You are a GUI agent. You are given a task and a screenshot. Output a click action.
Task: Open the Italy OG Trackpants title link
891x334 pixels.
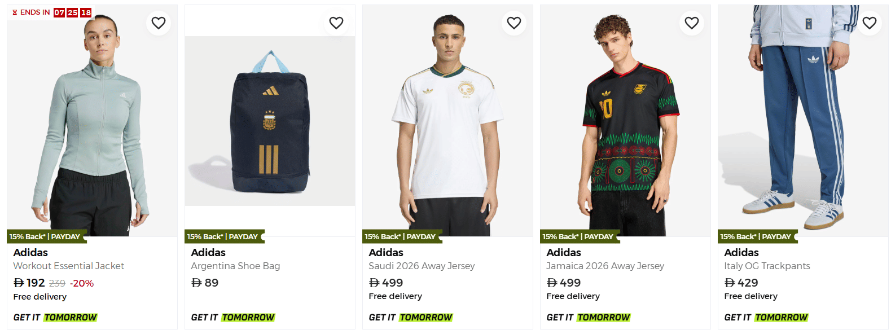767,266
